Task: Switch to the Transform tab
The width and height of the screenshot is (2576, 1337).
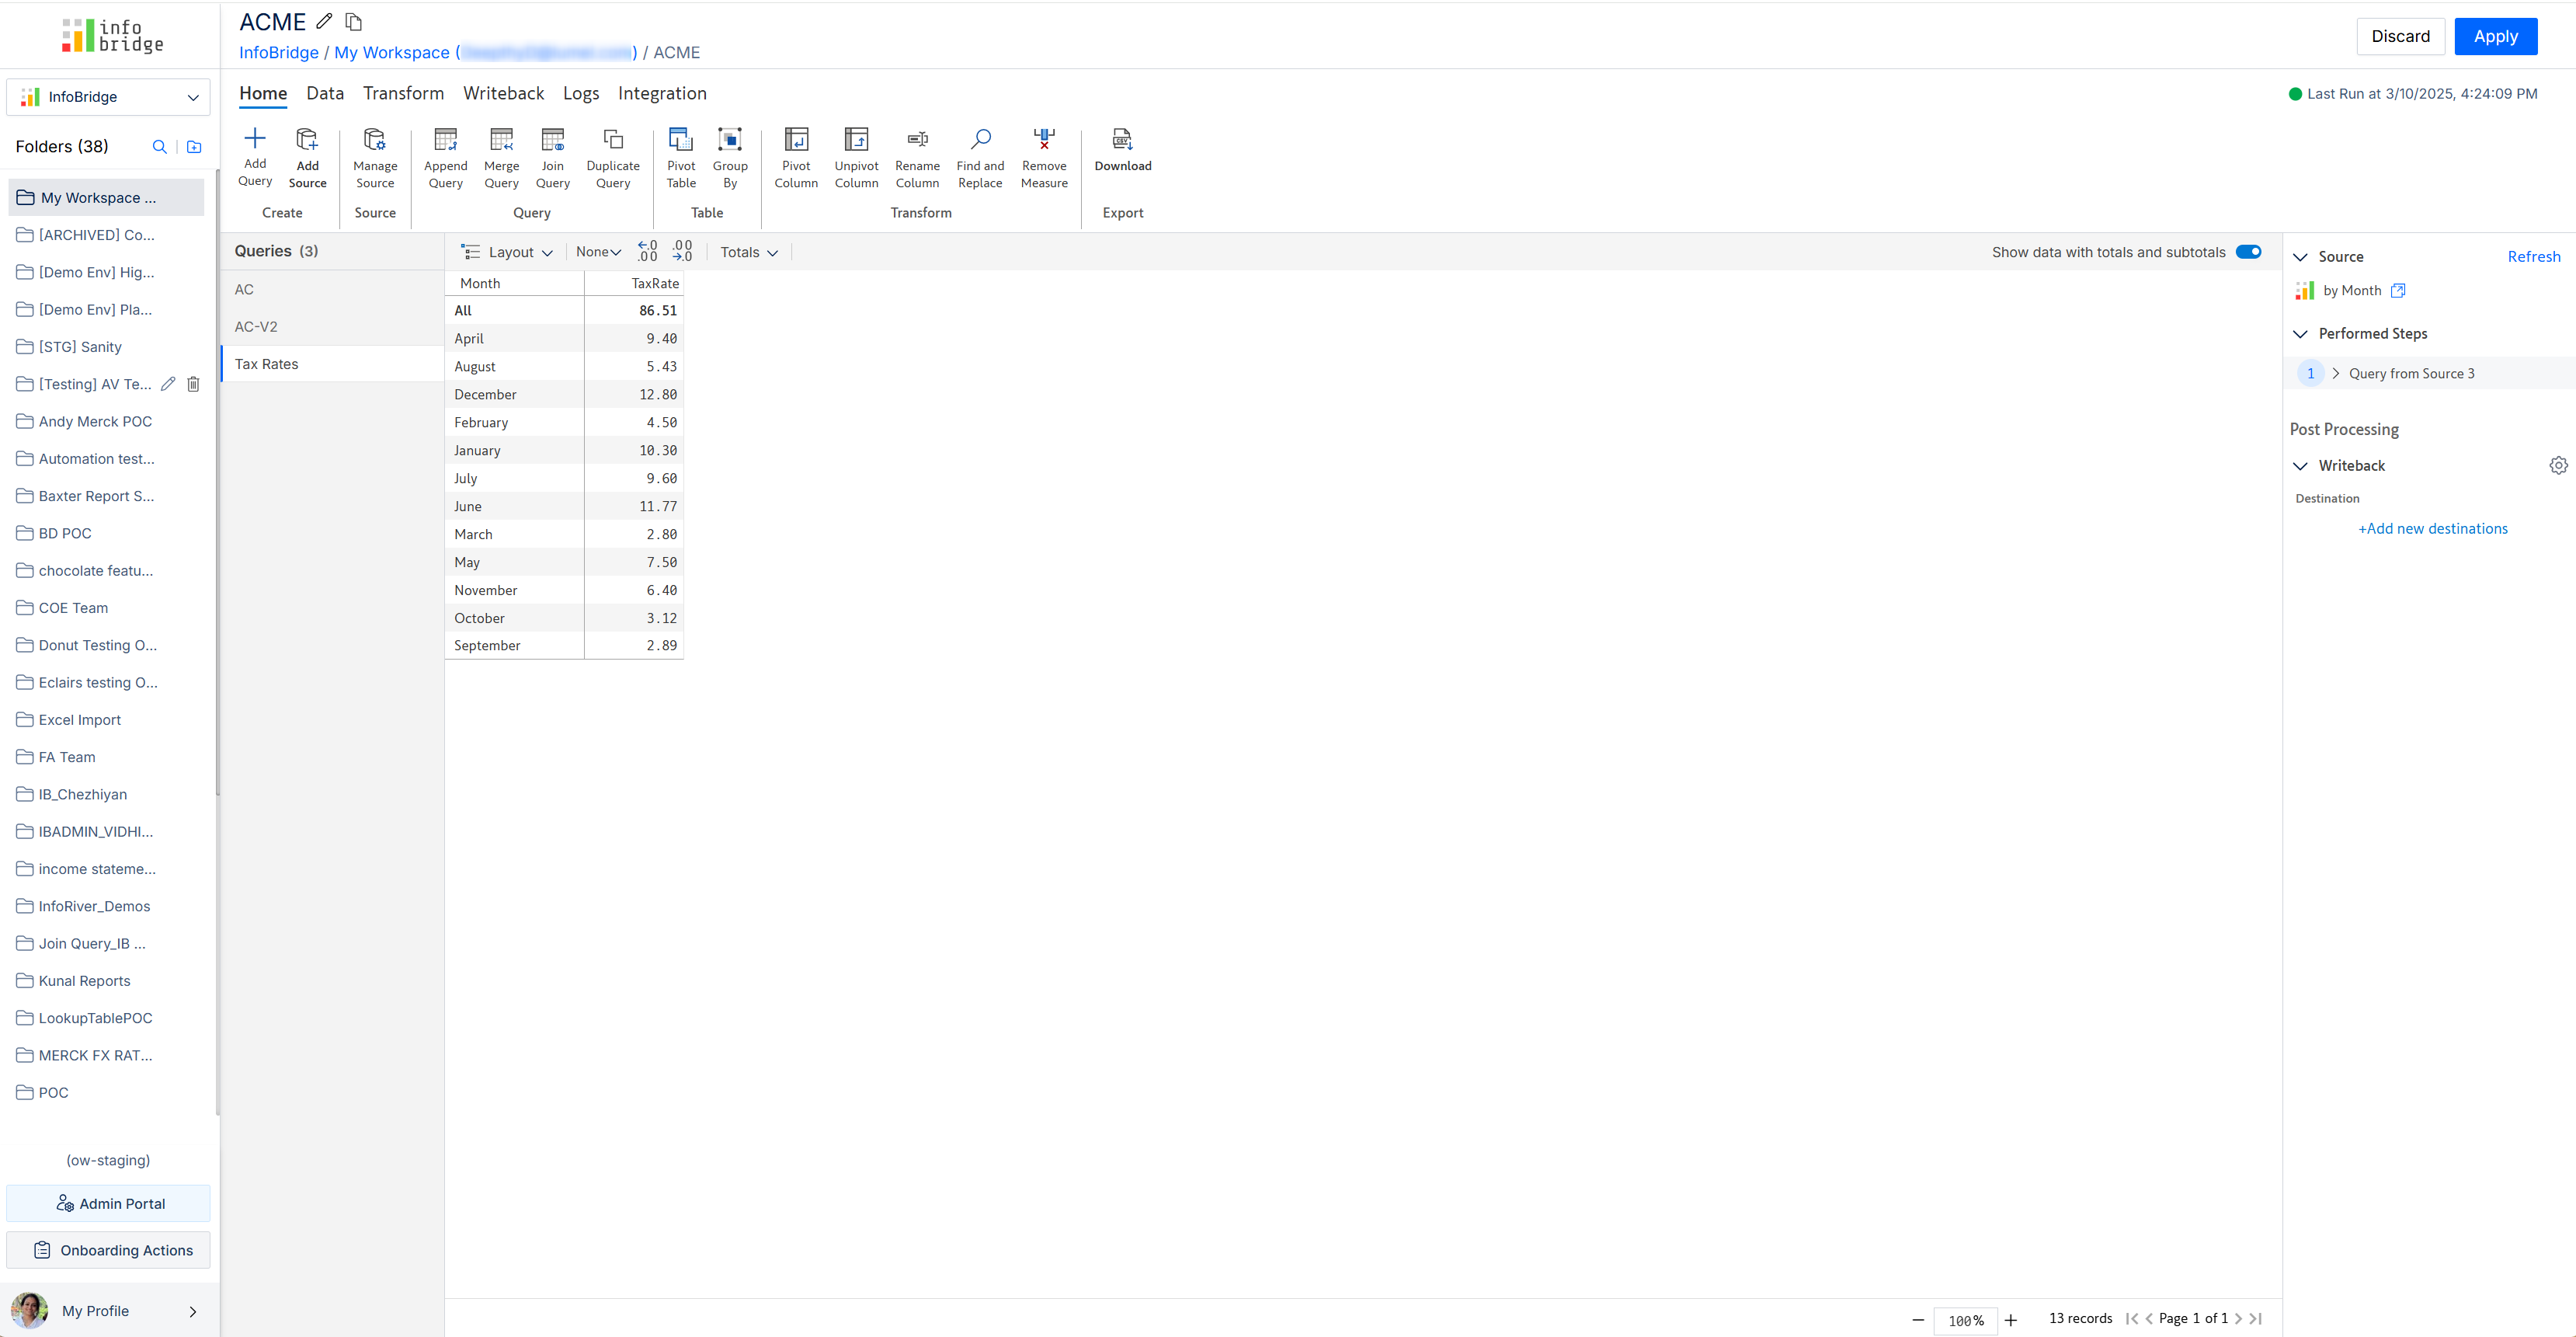Action: (x=403, y=94)
